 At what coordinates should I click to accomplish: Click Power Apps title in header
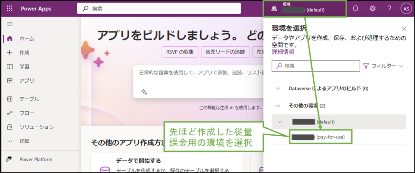coord(35,9)
